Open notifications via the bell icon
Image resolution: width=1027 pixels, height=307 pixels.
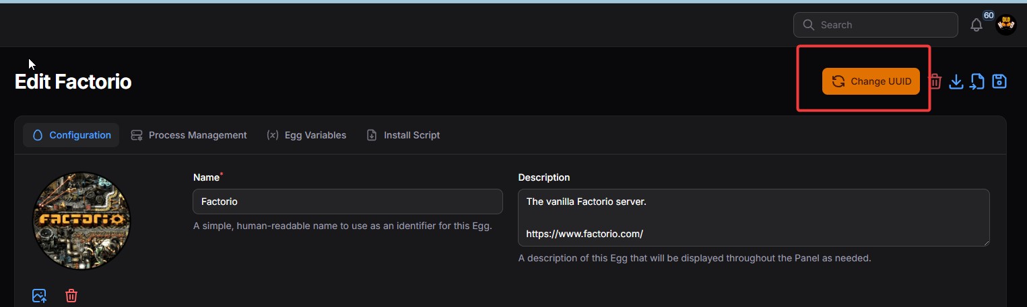[976, 25]
